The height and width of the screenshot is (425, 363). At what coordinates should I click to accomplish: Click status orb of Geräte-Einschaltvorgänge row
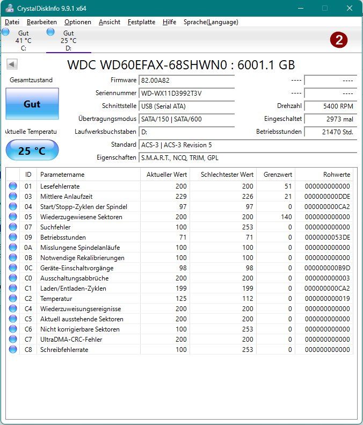13,268
